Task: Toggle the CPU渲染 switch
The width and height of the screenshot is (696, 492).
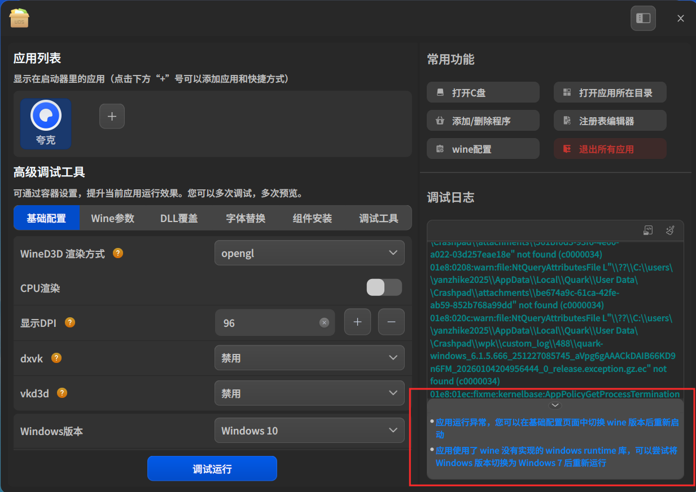Action: [384, 287]
